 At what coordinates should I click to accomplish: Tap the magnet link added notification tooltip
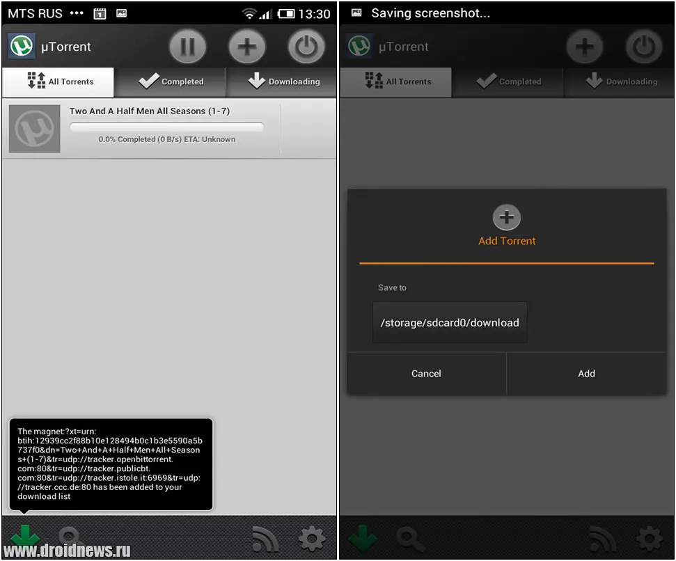coord(111,464)
